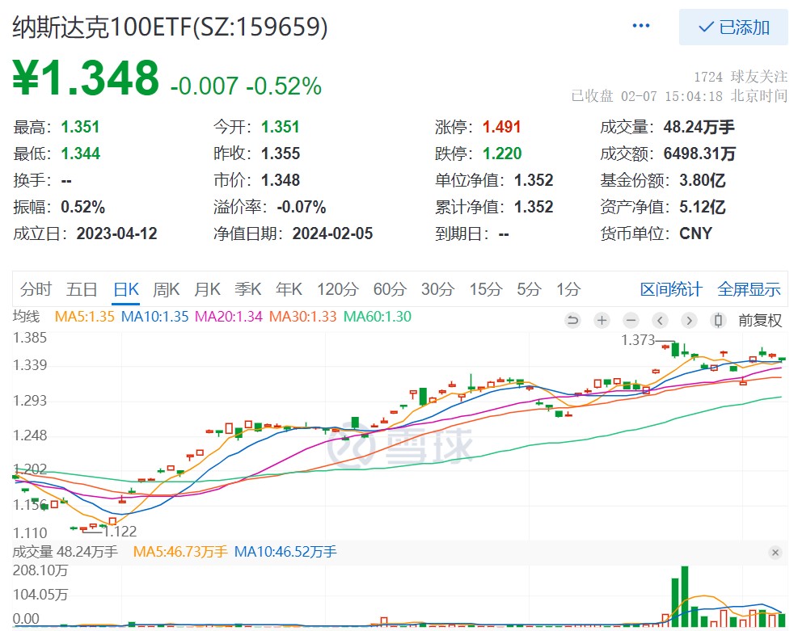This screenshot has height=631, width=798.
Task: Switch to the 周K weekly chart tab
Action: [x=165, y=288]
